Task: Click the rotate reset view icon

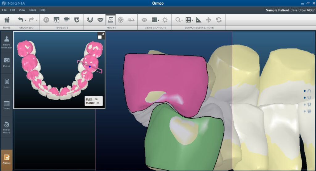Action: tap(219, 20)
